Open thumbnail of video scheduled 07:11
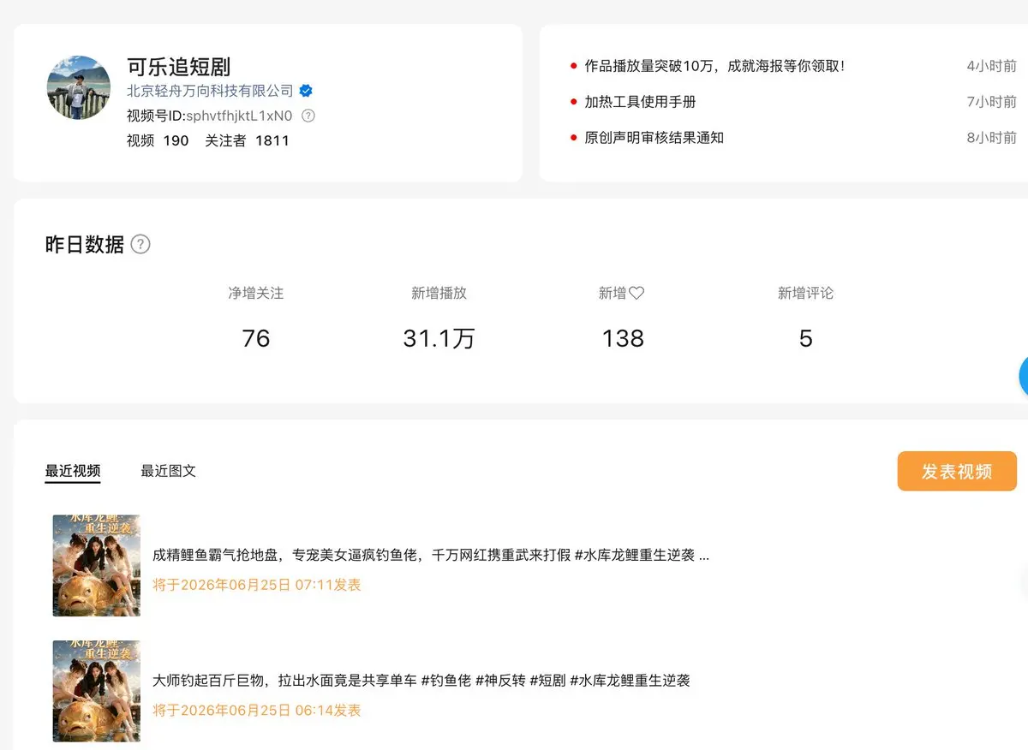Image resolution: width=1028 pixels, height=750 pixels. pos(97,565)
